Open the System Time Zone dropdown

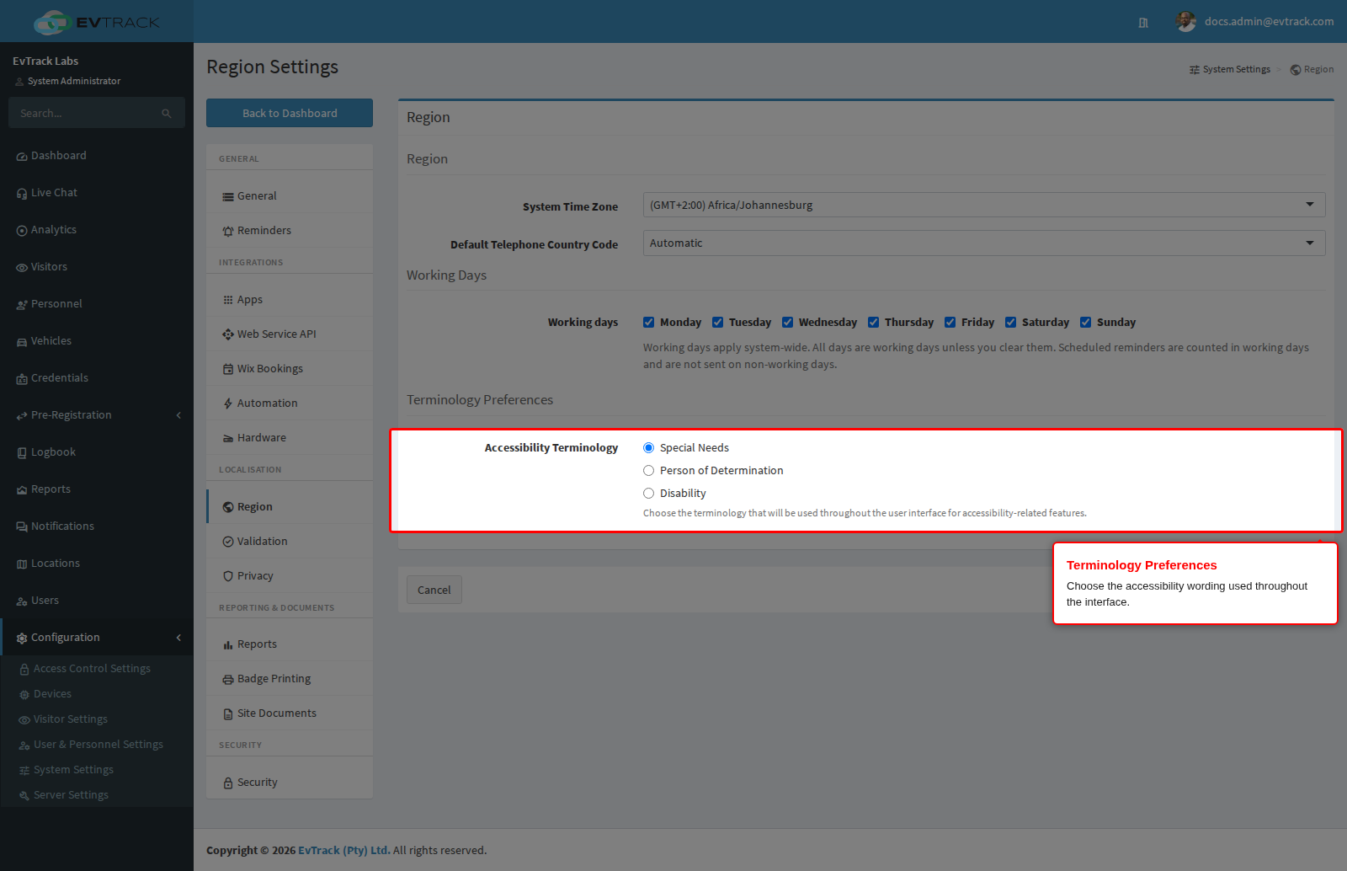click(x=984, y=205)
